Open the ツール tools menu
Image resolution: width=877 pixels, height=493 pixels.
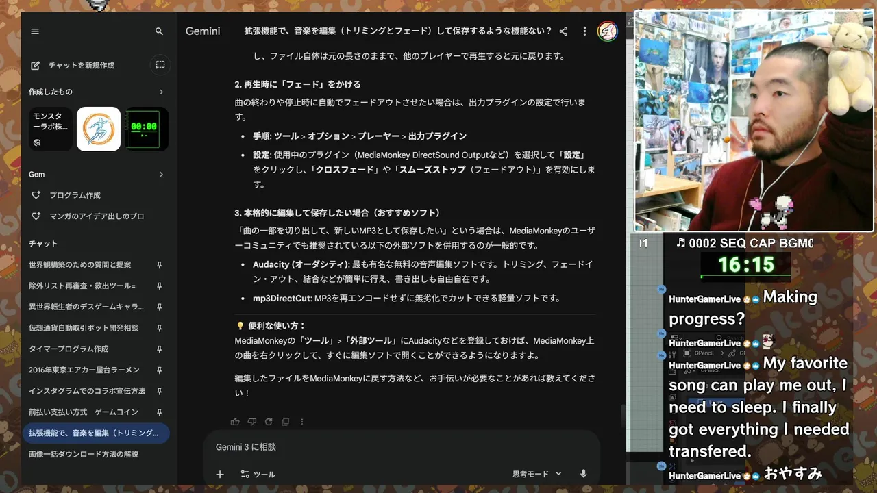258,474
